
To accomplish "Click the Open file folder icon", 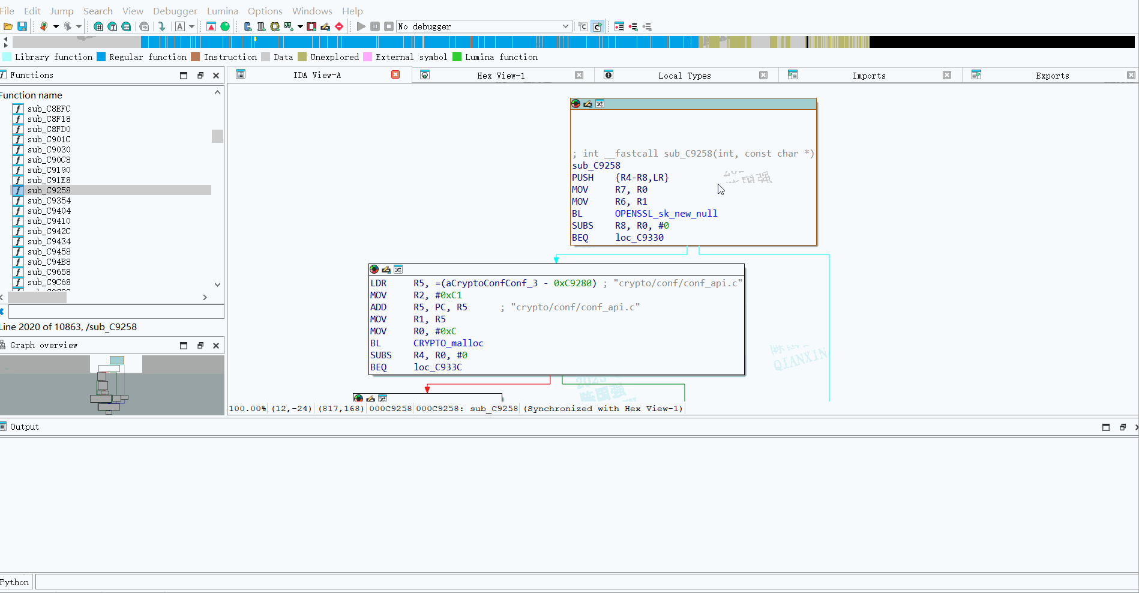I will 8,26.
